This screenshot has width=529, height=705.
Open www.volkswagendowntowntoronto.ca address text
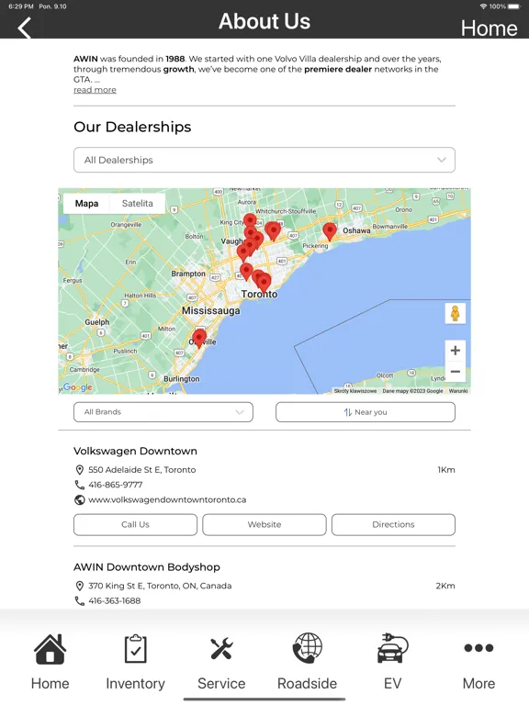167,499
